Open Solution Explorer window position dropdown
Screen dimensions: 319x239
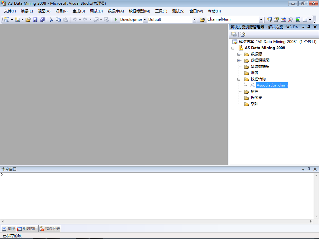[x=303, y=27]
